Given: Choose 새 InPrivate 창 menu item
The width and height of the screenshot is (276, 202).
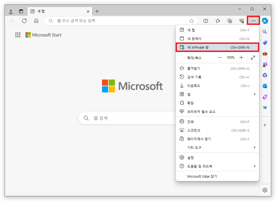Looking at the screenshot, I should point(217,47).
